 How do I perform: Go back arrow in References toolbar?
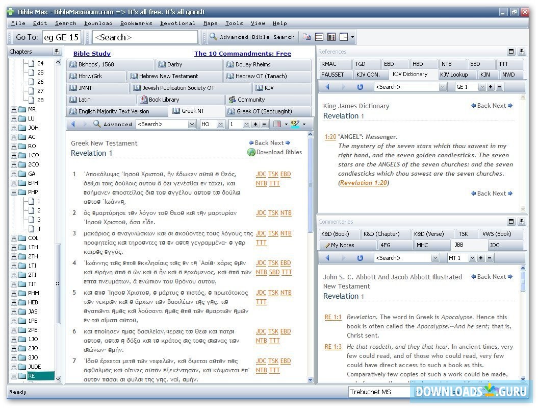[327, 87]
